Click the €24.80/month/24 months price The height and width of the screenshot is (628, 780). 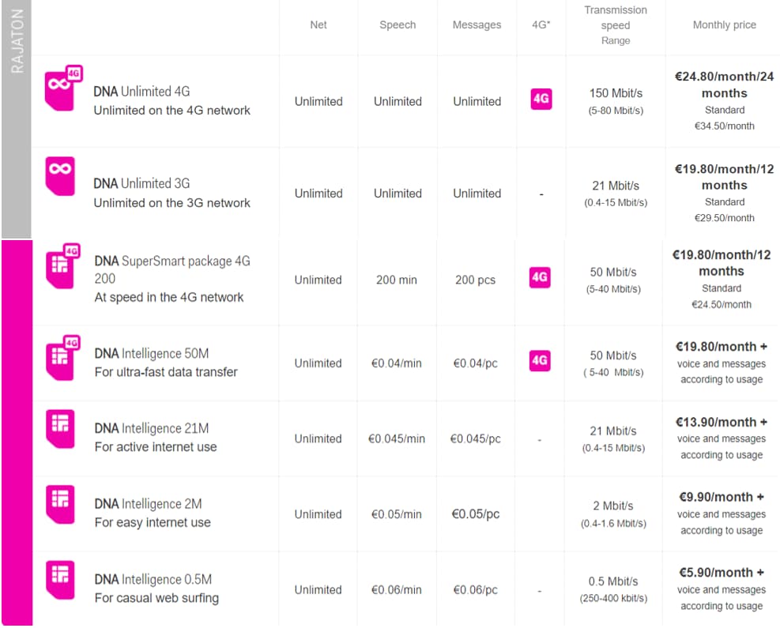pos(724,85)
